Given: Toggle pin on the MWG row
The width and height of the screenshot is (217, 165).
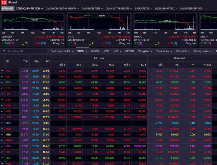Looking at the screenshot, I should pos(2,140).
